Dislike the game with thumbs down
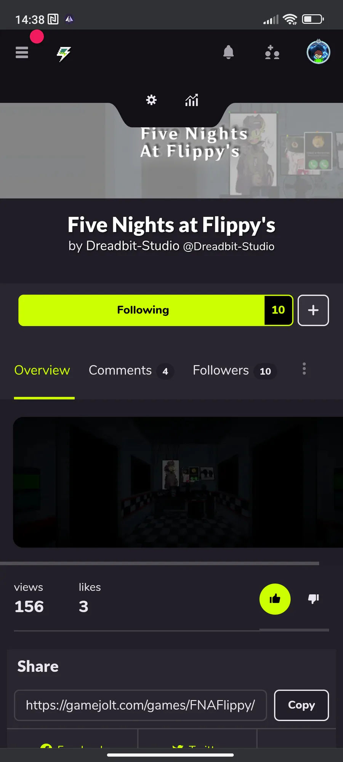The height and width of the screenshot is (762, 343). [313, 599]
